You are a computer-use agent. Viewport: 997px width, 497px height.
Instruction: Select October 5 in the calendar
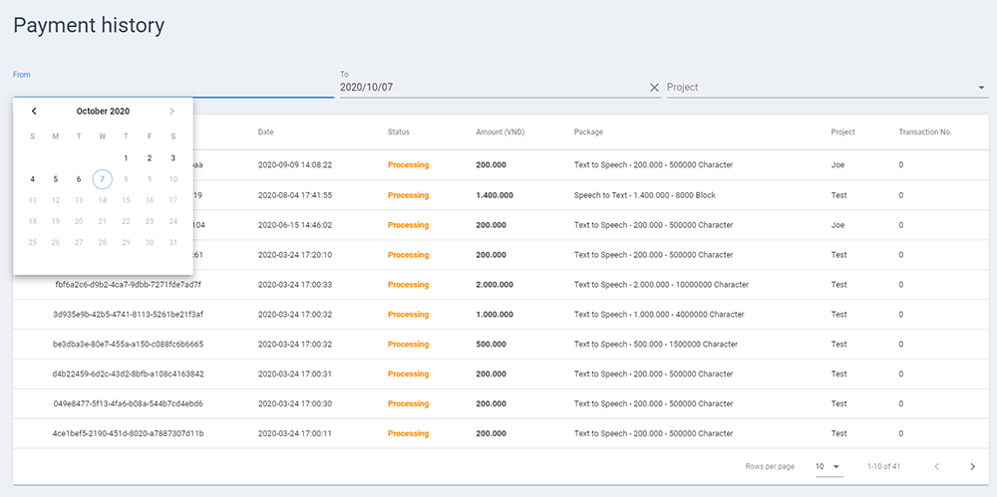point(55,179)
